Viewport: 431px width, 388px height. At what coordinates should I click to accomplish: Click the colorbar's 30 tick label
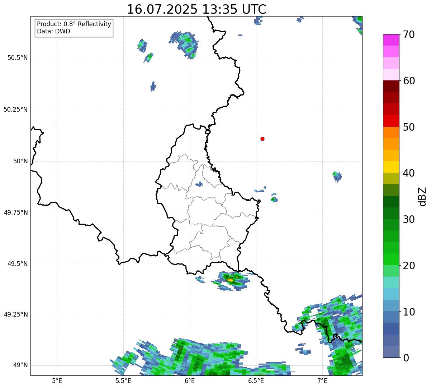409,219
